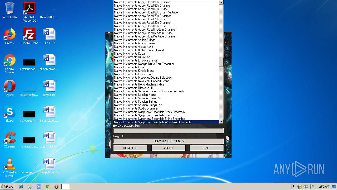
Task: Click the dropdown list scrollbar thumb
Action: tap(221, 62)
